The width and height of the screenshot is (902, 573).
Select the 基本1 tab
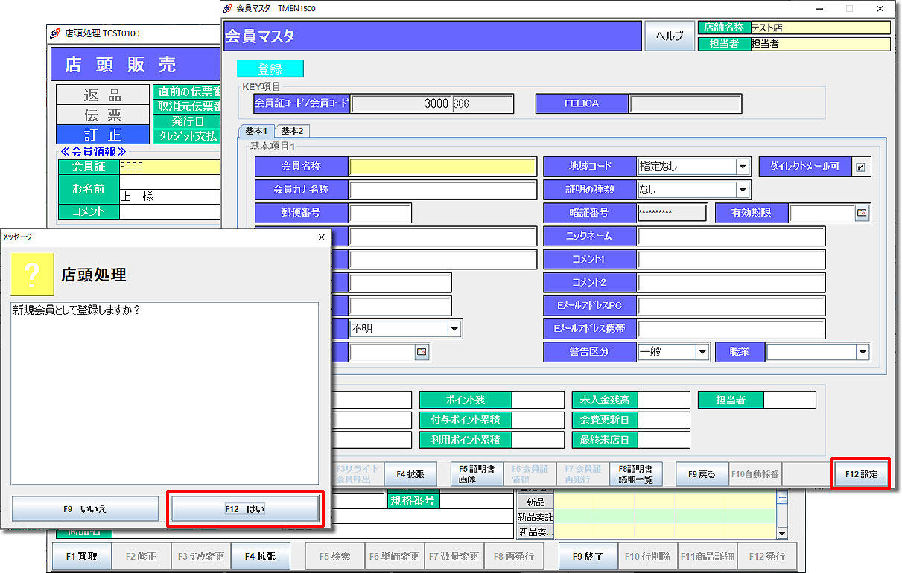click(x=256, y=131)
